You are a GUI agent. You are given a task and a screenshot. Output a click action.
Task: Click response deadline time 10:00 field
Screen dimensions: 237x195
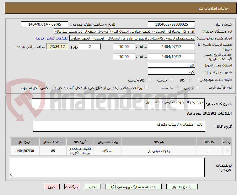tap(124, 46)
